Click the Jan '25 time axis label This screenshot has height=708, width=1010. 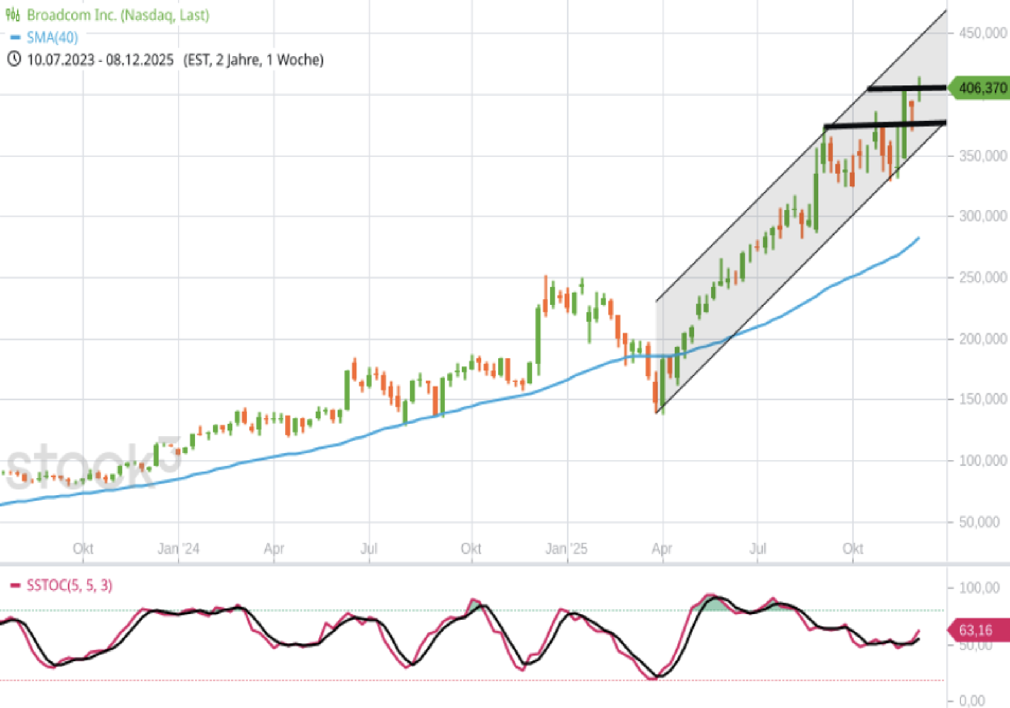tap(566, 548)
